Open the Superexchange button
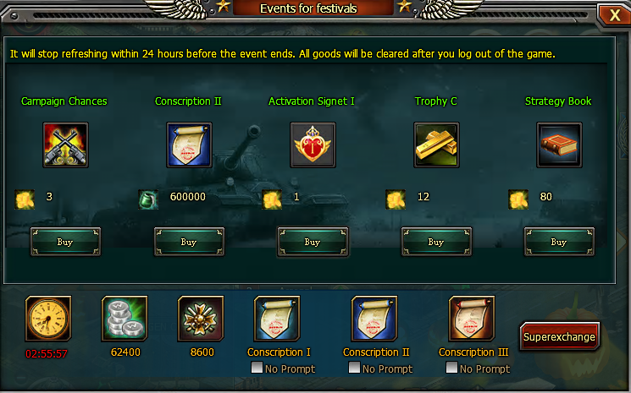631x393 pixels. 559,336
